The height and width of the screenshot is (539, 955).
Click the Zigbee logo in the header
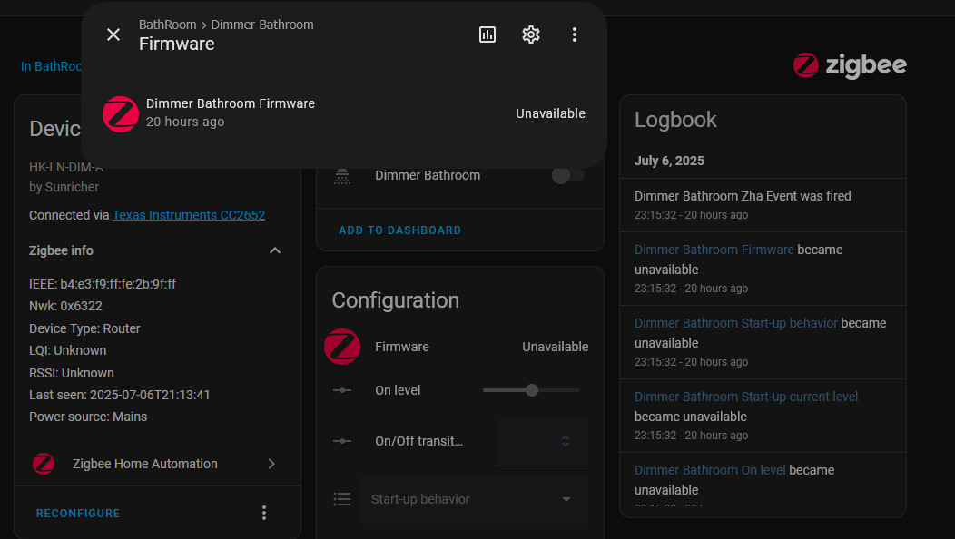pos(849,65)
